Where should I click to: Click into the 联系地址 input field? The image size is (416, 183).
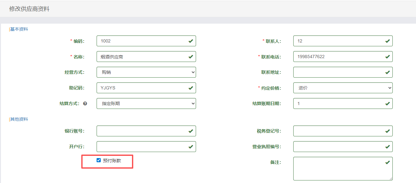(x=338, y=72)
